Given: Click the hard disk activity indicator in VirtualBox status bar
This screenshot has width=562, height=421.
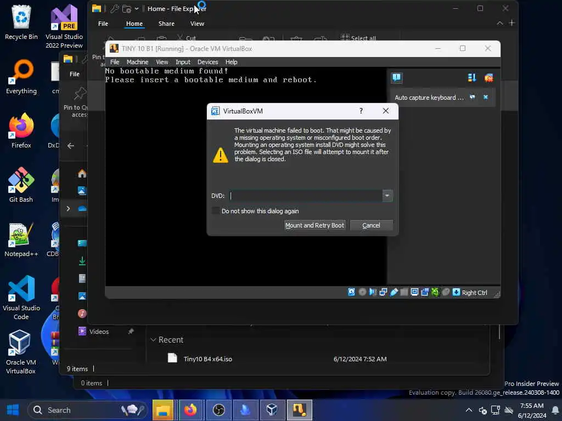Looking at the screenshot, I should tap(352, 292).
